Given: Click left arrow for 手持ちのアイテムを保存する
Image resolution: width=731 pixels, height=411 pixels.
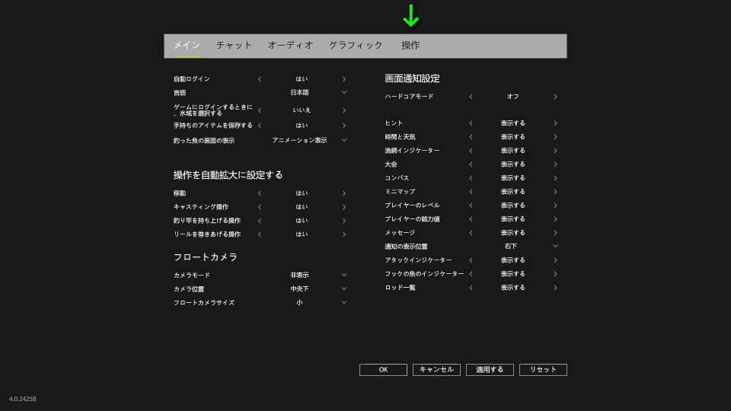Looking at the screenshot, I should coord(259,126).
